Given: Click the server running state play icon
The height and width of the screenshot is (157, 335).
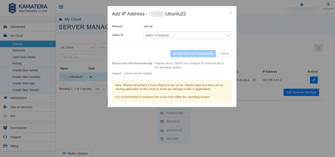Looking at the screenshot, I should (91, 77).
